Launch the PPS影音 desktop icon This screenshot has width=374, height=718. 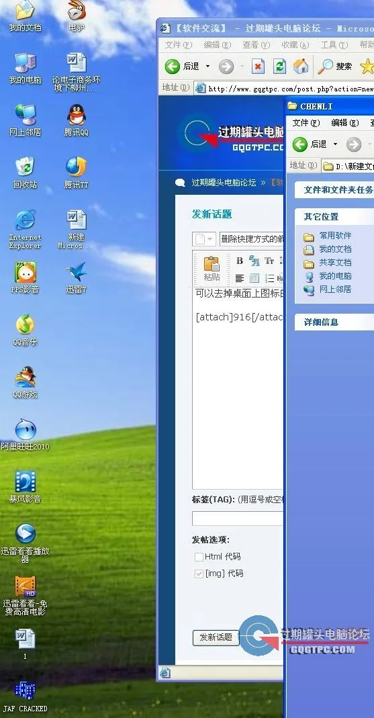point(25,277)
